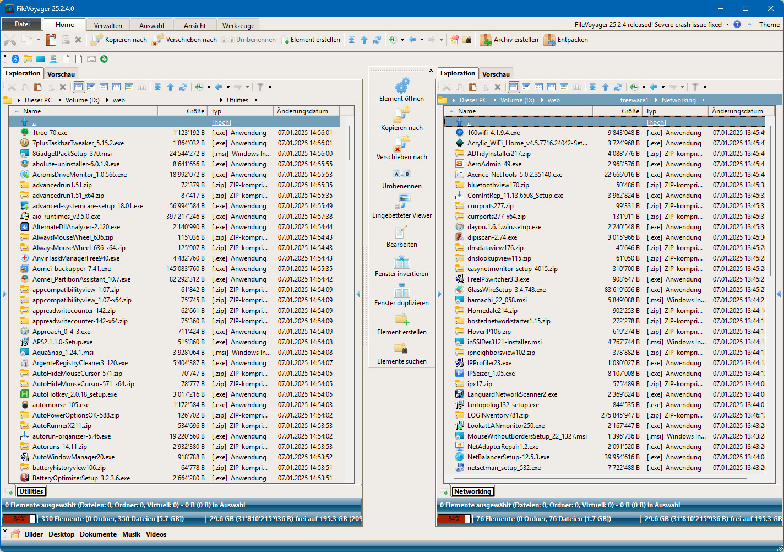Click the ribbon favorites folder with heart icon

pos(454,40)
